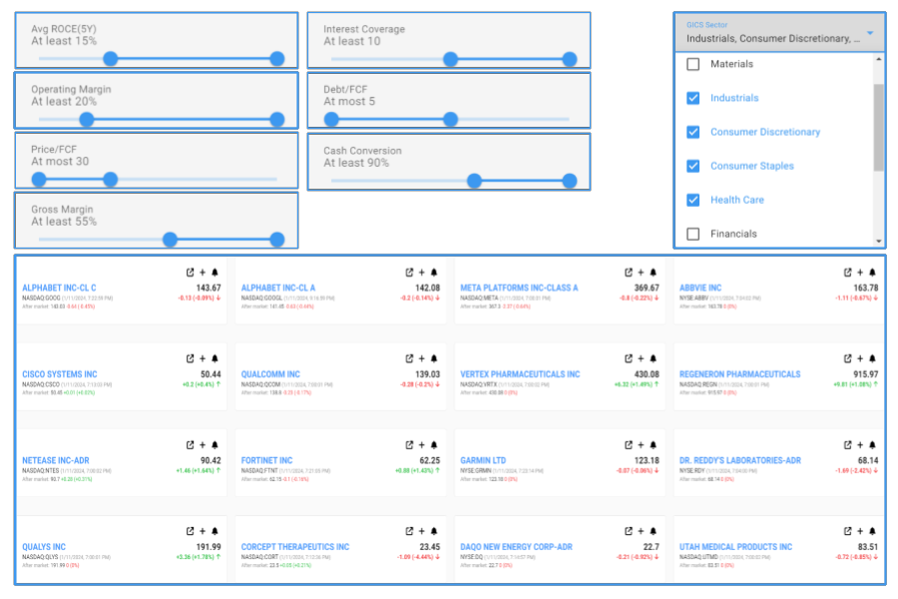Image resolution: width=898 pixels, height=599 pixels.
Task: Click Operating Margin minimum slider handle
Action: pyautogui.click(x=87, y=119)
